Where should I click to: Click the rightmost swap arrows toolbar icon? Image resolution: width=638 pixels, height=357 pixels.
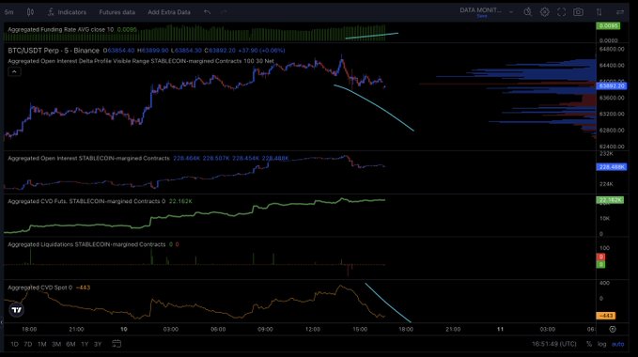620,12
